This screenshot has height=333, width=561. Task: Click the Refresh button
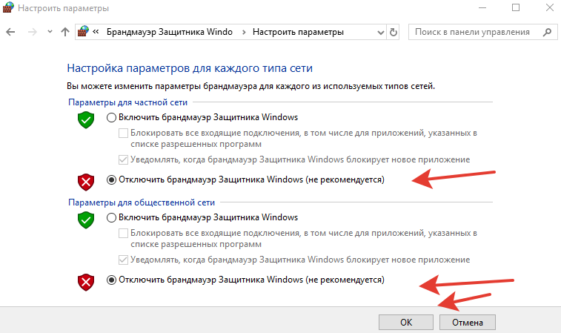(394, 32)
